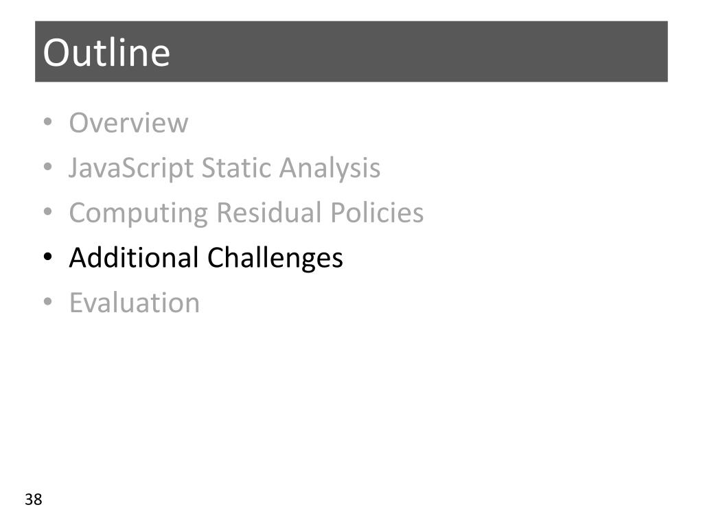
Task: Click the "Outline" slide title text
Action: (x=106, y=53)
